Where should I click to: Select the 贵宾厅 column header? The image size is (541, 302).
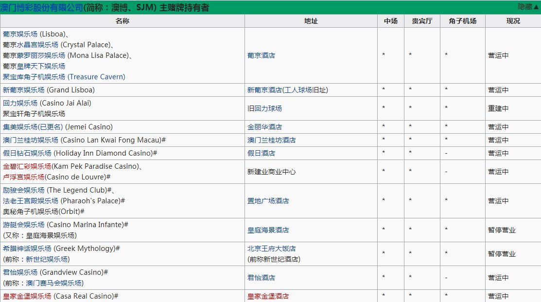[422, 21]
